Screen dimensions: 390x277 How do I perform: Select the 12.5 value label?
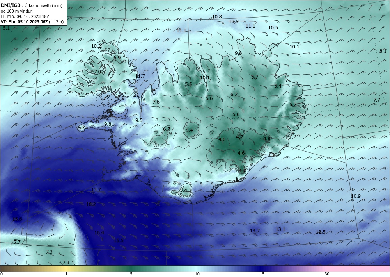point(321,232)
